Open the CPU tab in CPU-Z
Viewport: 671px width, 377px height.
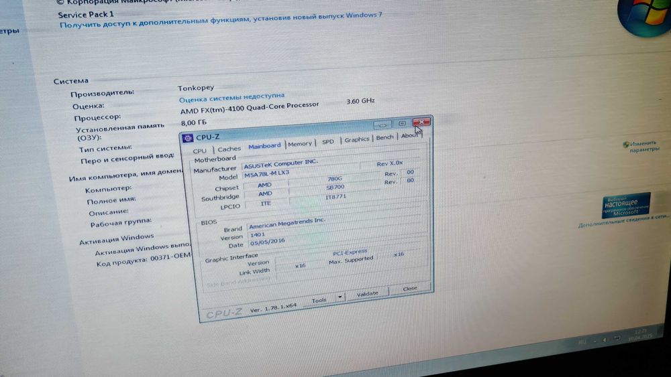[199, 151]
